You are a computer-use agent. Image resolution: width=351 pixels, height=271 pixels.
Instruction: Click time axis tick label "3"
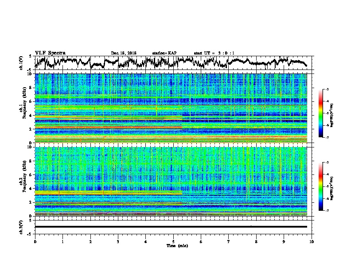pos(118,242)
